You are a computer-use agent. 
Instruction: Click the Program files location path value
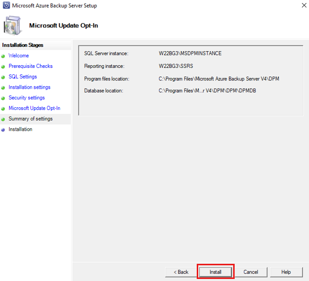(x=219, y=79)
